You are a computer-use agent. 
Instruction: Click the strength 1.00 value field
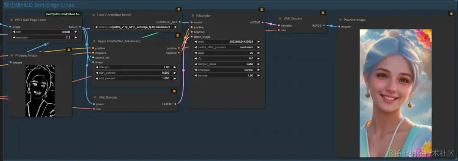[136, 67]
